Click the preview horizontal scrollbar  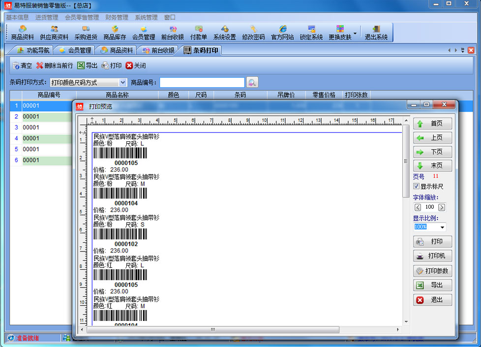(x=212, y=329)
